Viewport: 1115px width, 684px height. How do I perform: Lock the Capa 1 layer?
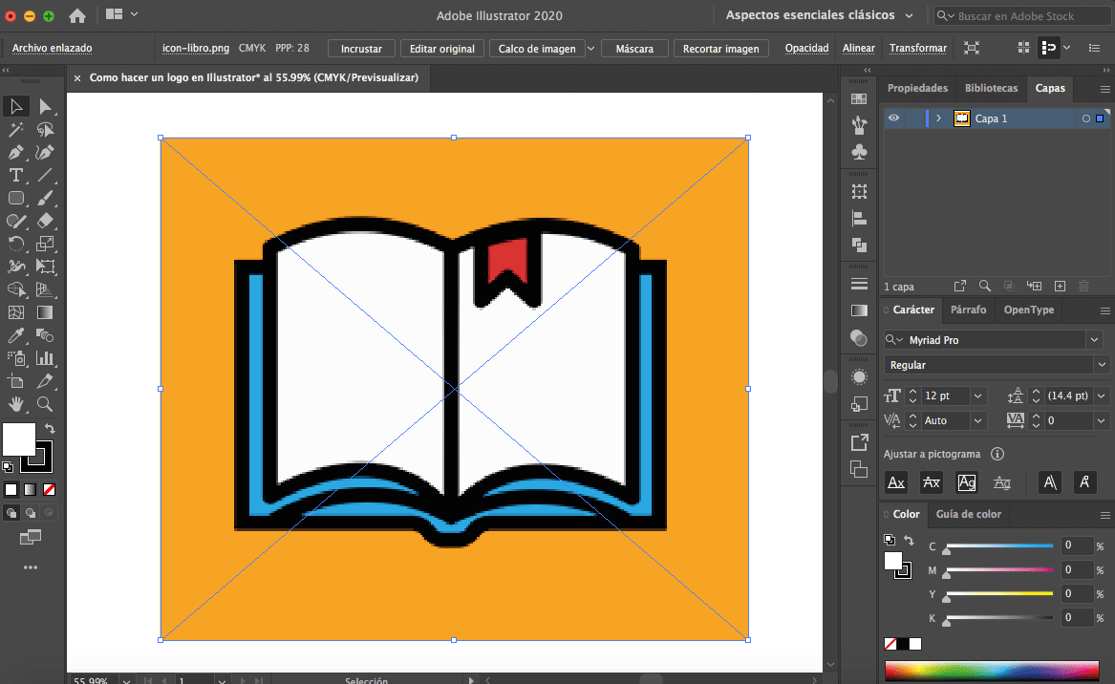(914, 118)
